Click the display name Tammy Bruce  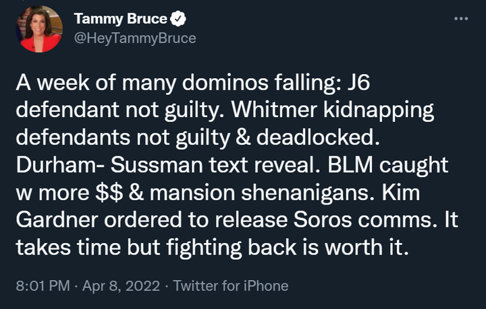coord(122,18)
